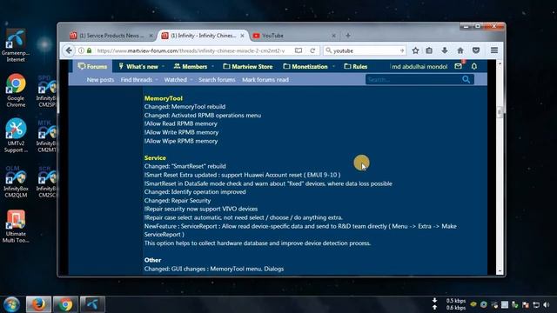The image size is (557, 313).
Task: Open the Firefox hamburger menu
Action: (x=494, y=50)
